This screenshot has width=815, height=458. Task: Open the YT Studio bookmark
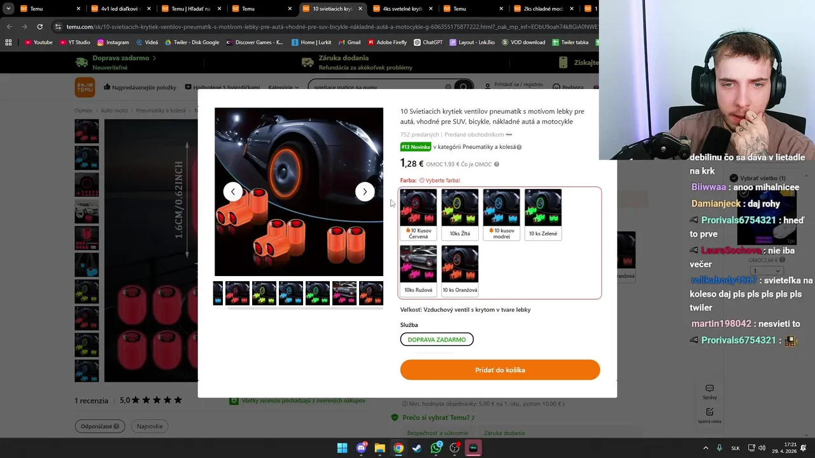[x=74, y=42]
